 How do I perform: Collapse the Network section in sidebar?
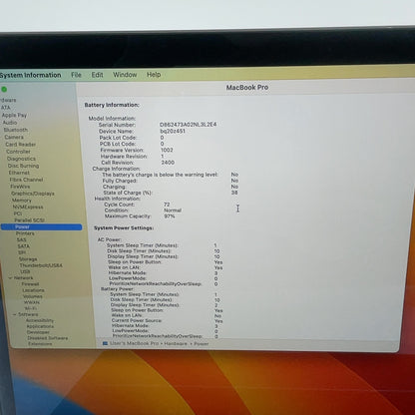point(10,278)
